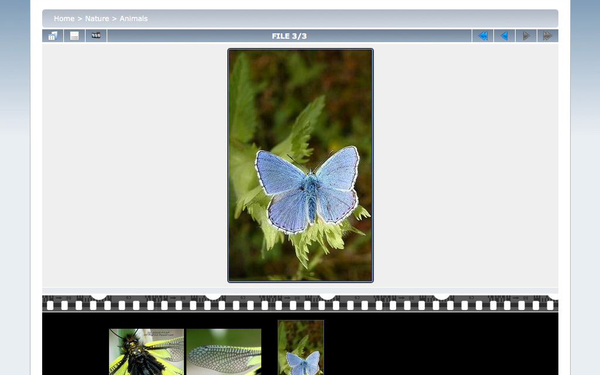Open the Home breadcrumb link

(64, 19)
